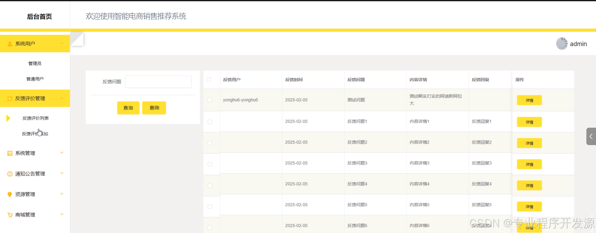Click the 欢迎使用智能电商销售推荐系统 title
The image size is (596, 233).
pos(136,16)
